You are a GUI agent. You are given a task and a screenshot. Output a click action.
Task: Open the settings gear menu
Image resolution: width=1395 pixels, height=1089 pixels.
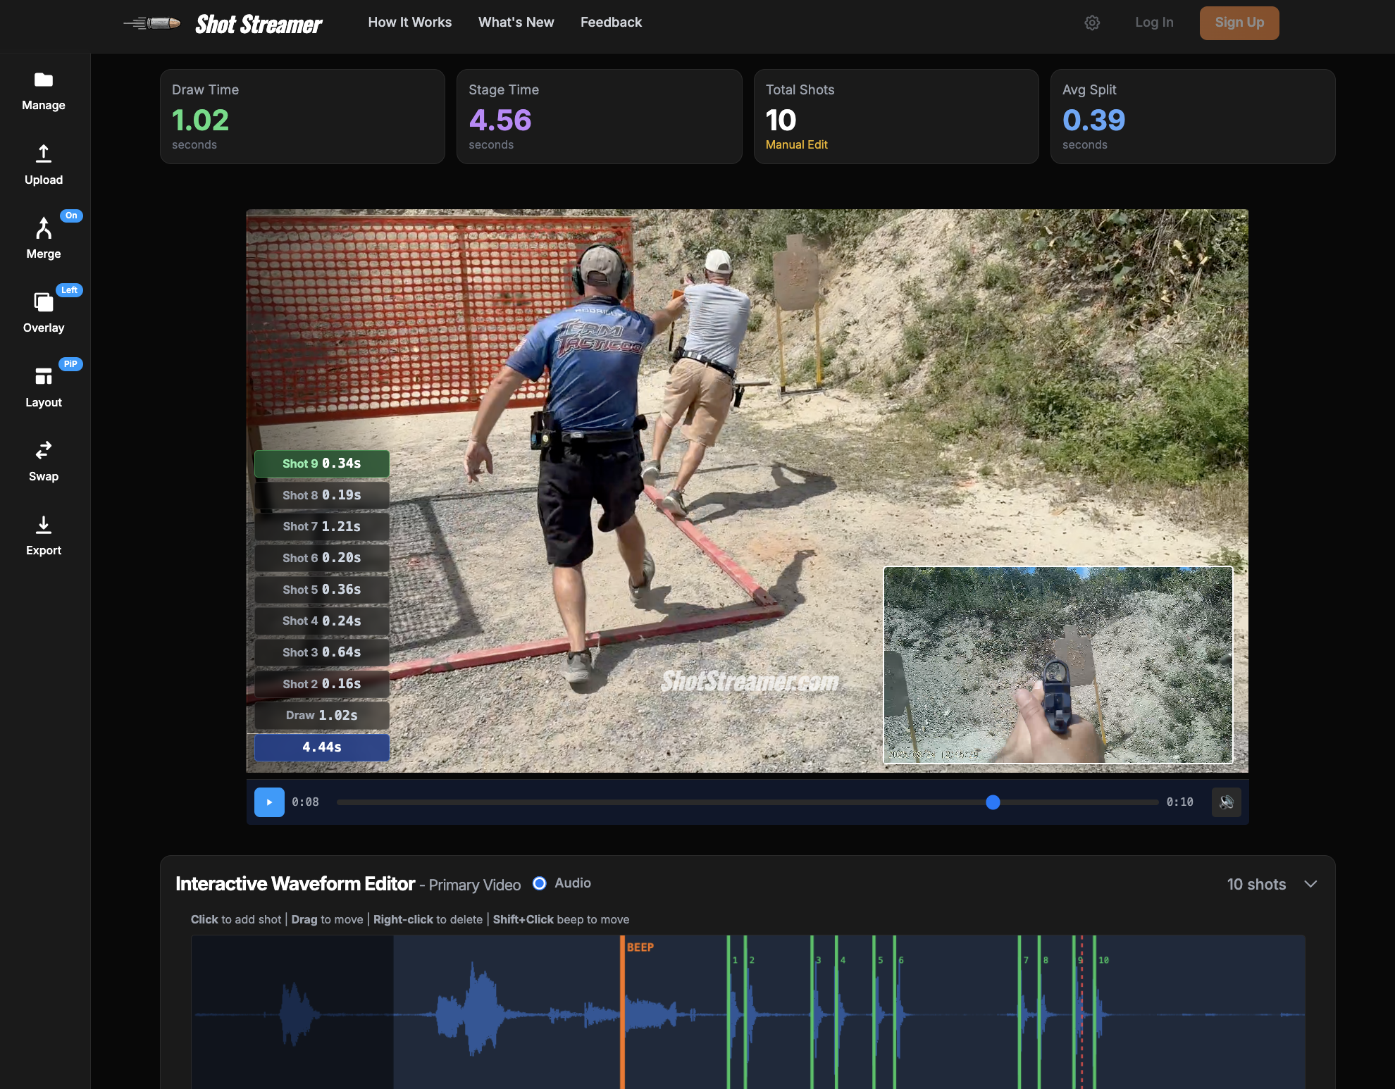click(1092, 23)
